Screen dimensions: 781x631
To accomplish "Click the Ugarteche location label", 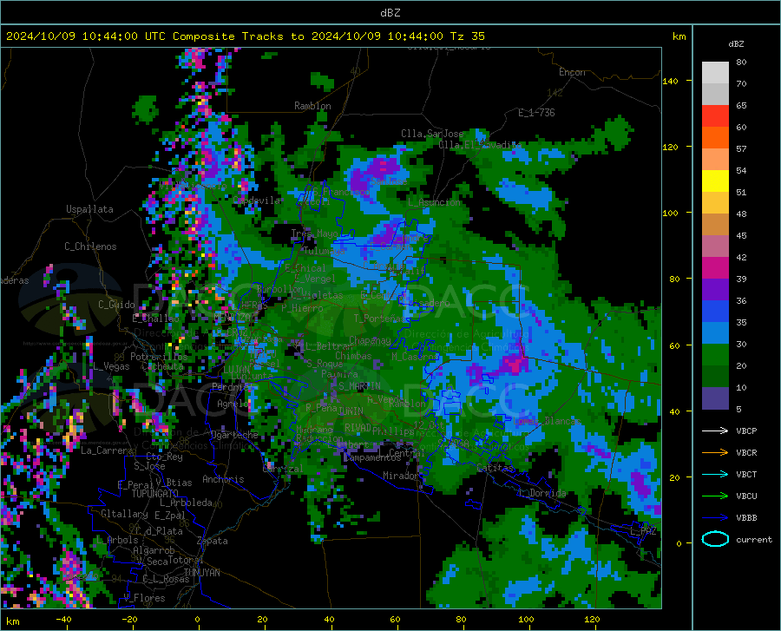I will point(234,435).
